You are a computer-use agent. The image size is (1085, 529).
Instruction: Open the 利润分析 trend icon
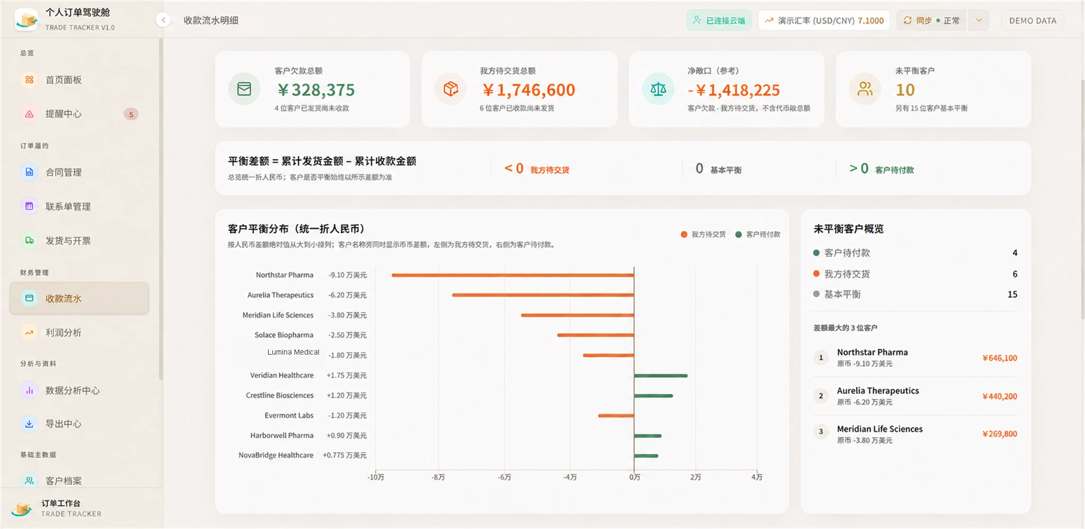tap(29, 333)
